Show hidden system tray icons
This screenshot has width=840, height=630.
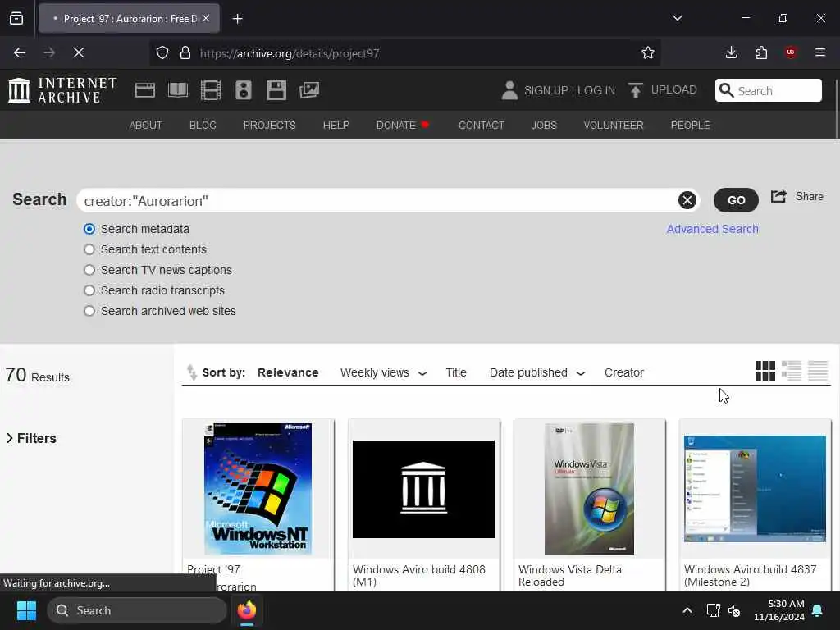tap(687, 610)
